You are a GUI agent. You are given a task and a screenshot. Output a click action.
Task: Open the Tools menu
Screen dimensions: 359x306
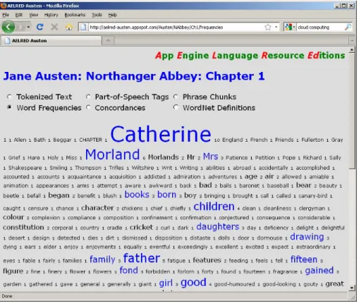pyautogui.click(x=97, y=15)
